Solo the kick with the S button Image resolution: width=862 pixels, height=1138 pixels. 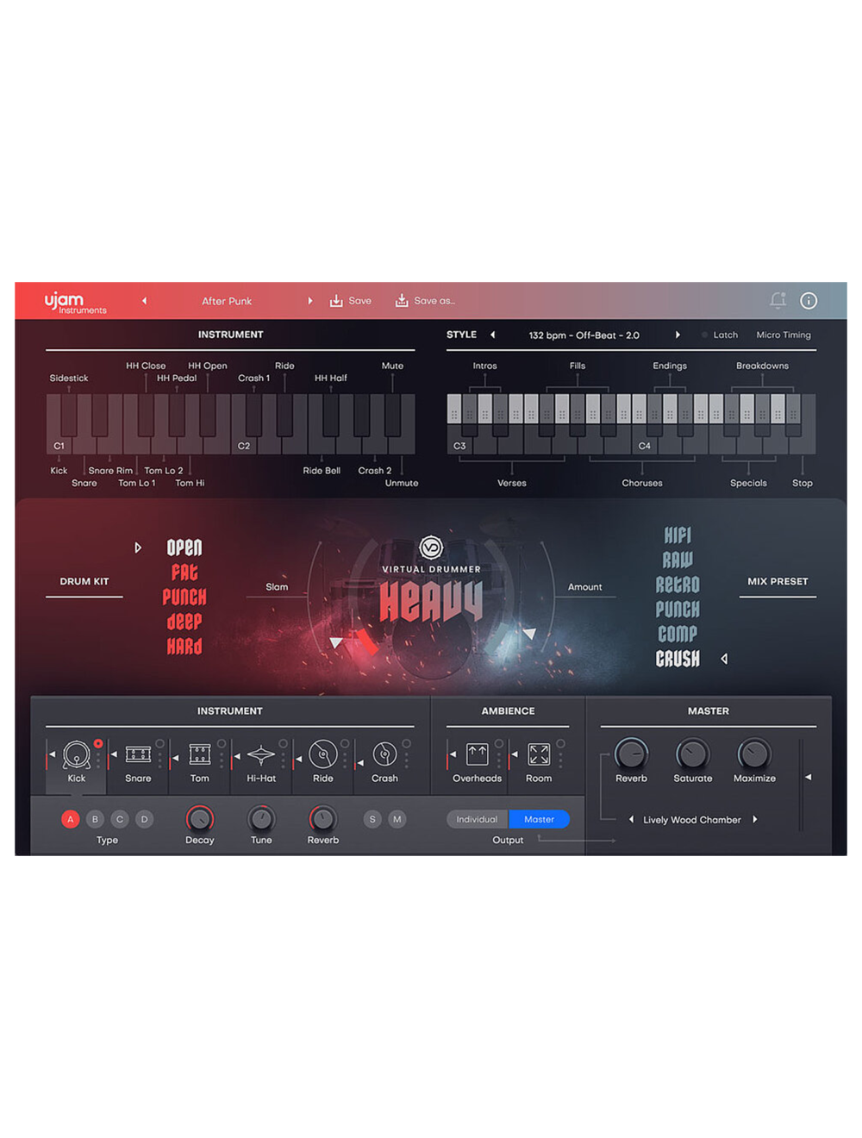[372, 819]
